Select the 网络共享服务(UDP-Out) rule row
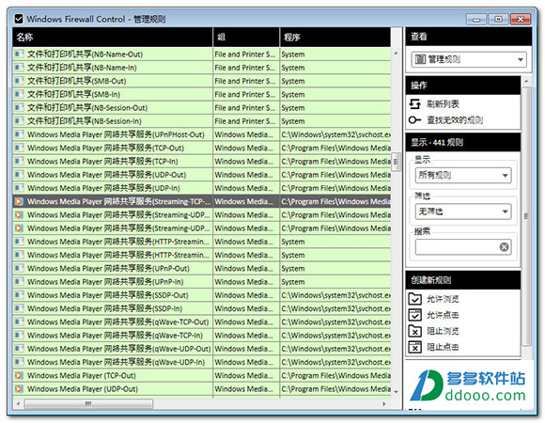The height and width of the screenshot is (423, 545). tap(202, 175)
